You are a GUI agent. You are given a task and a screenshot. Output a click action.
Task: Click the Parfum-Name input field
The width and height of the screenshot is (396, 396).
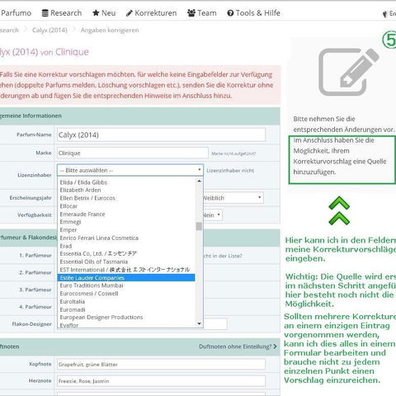click(x=161, y=134)
